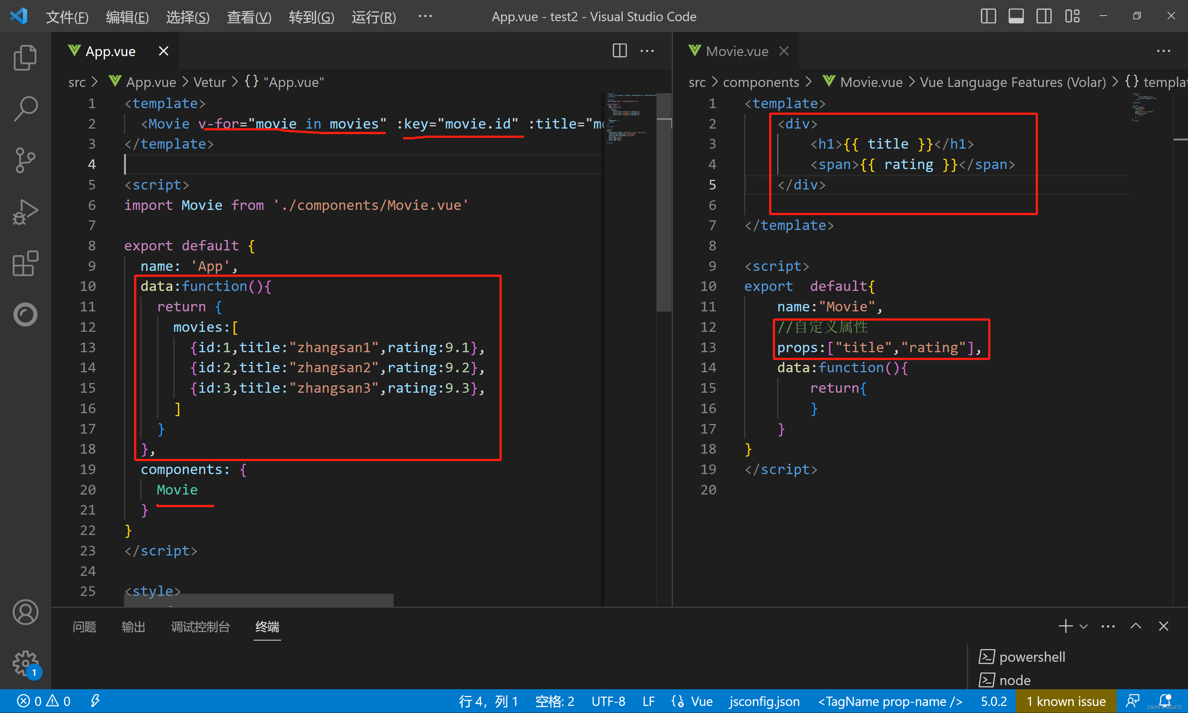The height and width of the screenshot is (713, 1188).
Task: Close the App.vue tab
Action: pos(163,51)
